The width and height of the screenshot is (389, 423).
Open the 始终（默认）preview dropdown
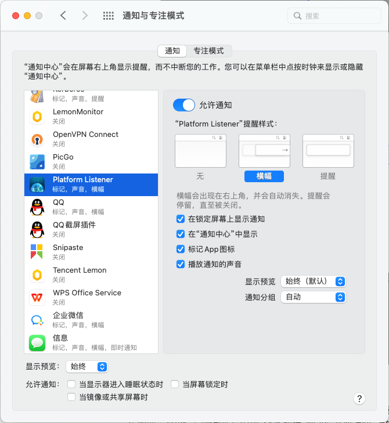click(x=313, y=281)
